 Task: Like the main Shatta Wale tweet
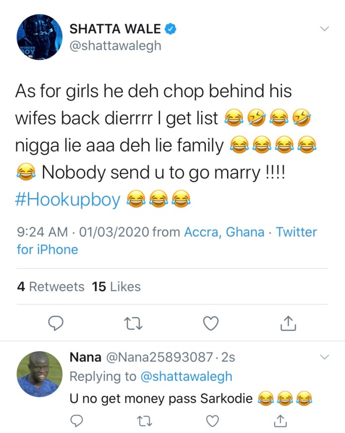point(211,323)
